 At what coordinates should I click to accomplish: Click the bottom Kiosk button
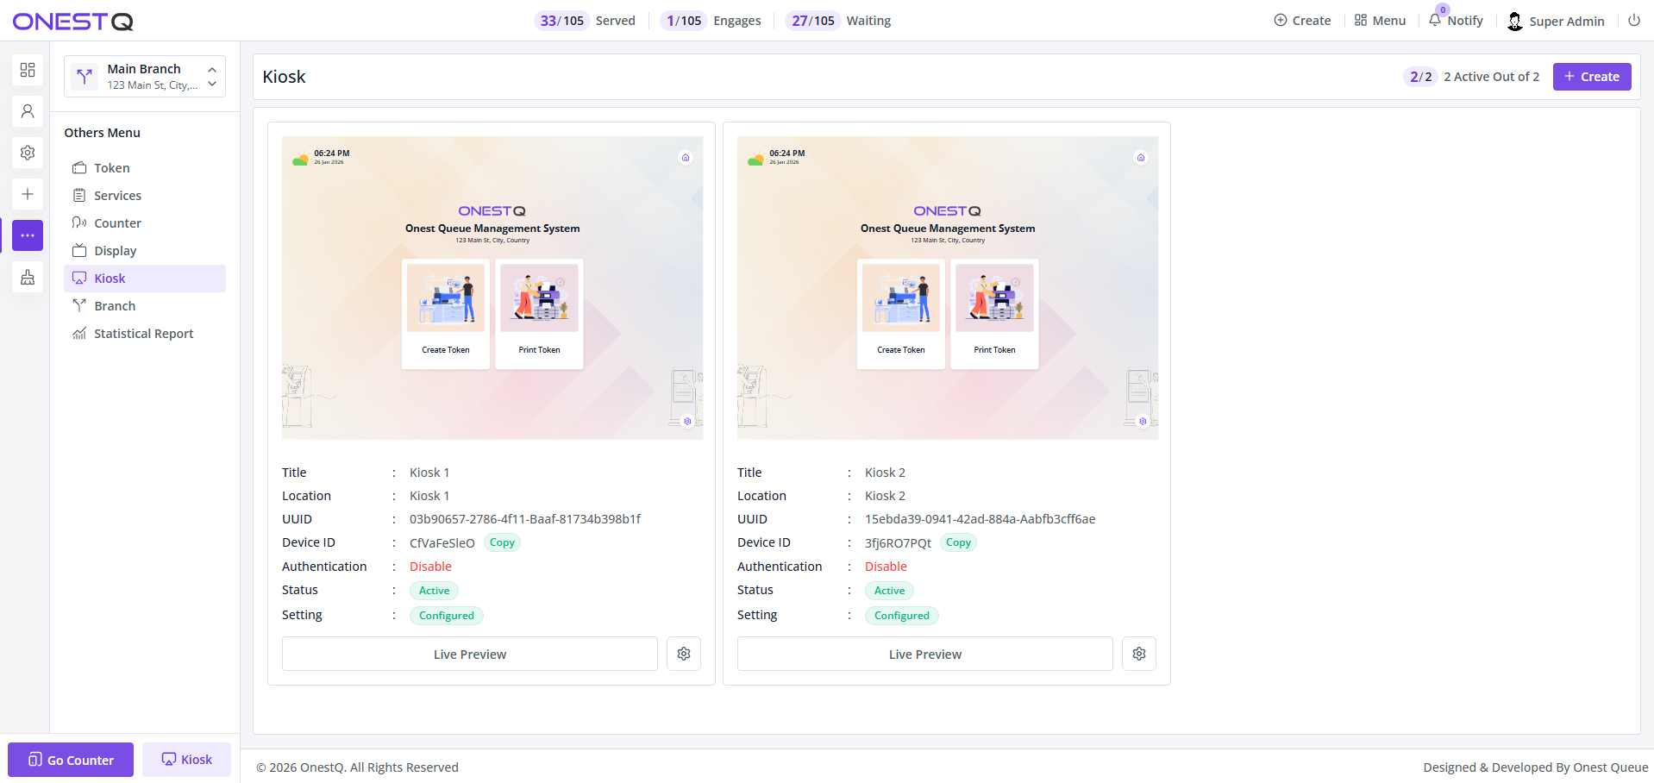coord(187,760)
